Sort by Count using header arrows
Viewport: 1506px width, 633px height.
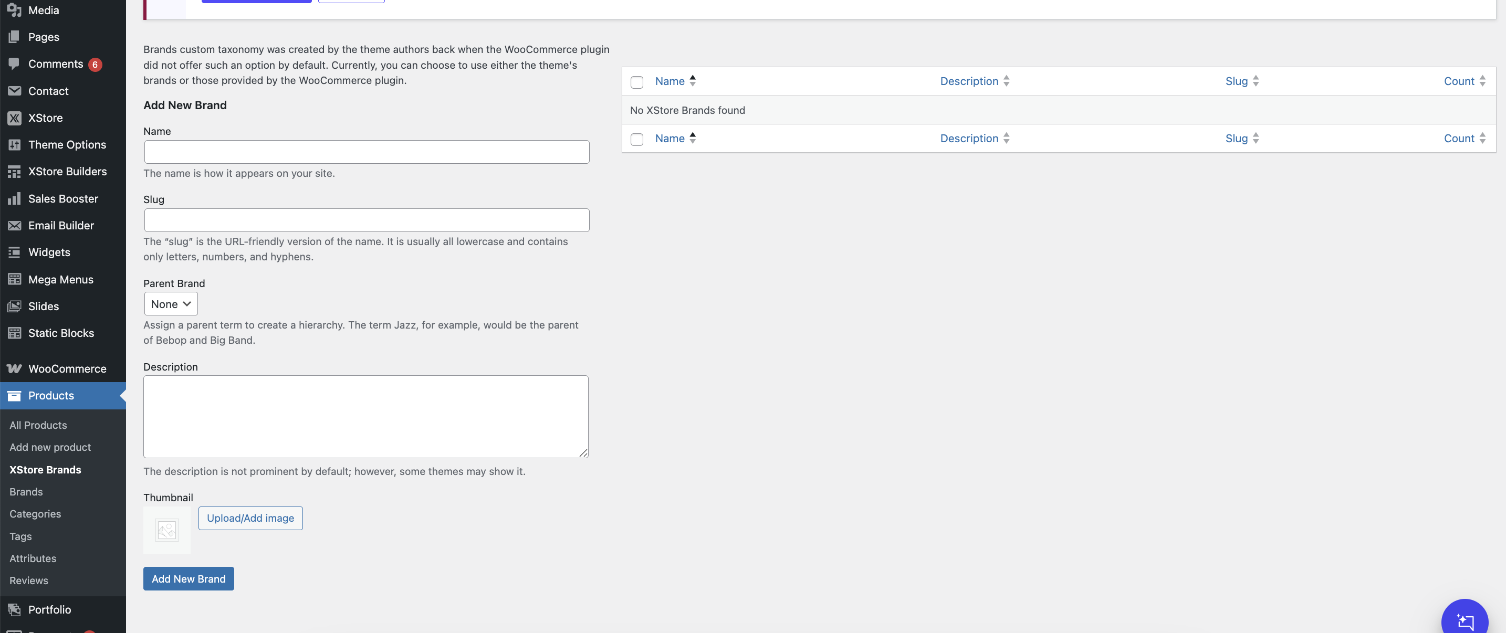click(x=1481, y=81)
